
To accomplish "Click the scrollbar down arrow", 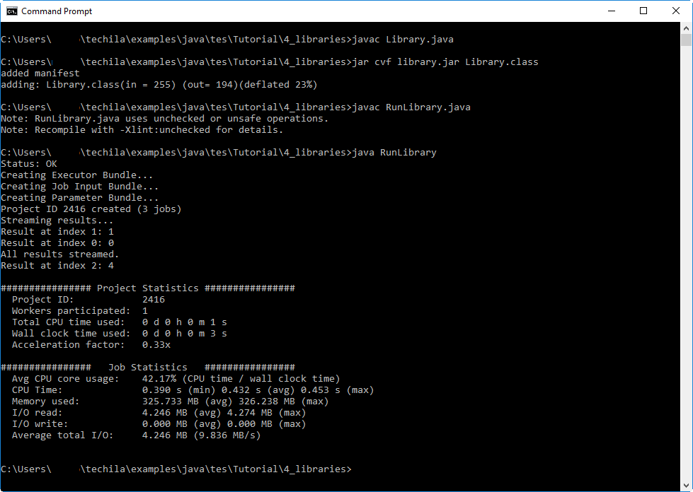I will (x=686, y=485).
